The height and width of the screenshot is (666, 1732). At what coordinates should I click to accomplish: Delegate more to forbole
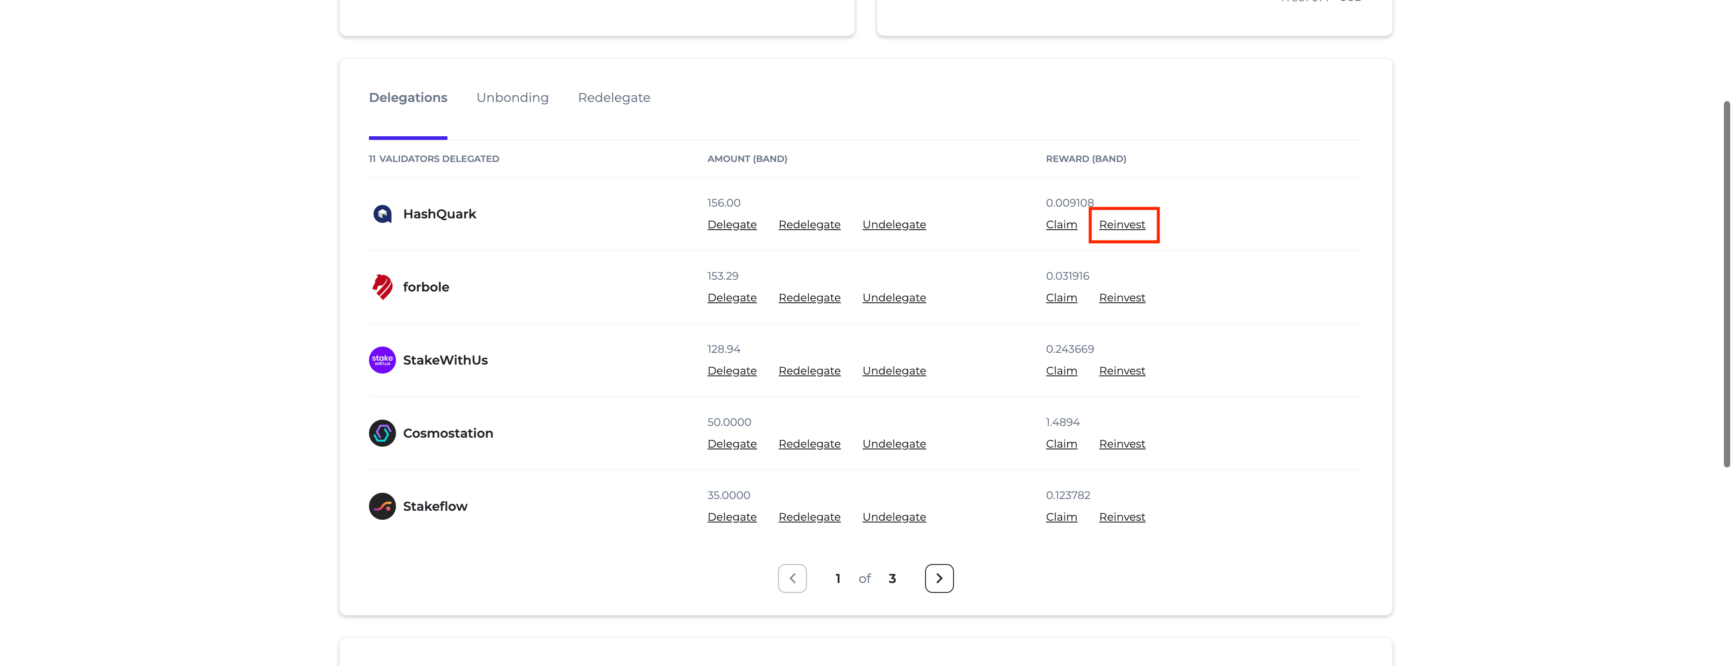[732, 297]
